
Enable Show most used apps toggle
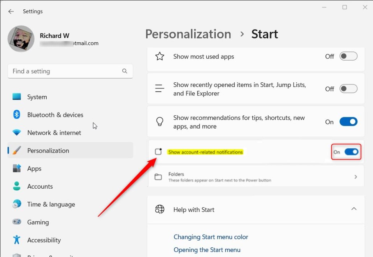click(x=348, y=56)
